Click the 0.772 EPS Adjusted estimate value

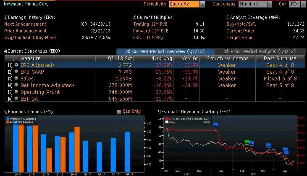(x=125, y=65)
